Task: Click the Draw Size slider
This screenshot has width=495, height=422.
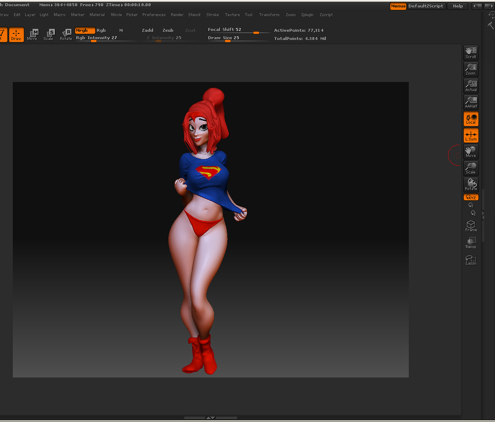Action: pos(238,38)
